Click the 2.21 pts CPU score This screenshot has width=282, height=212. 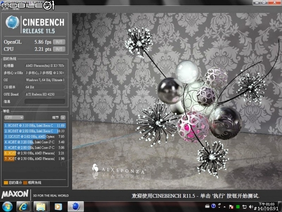click(x=43, y=49)
